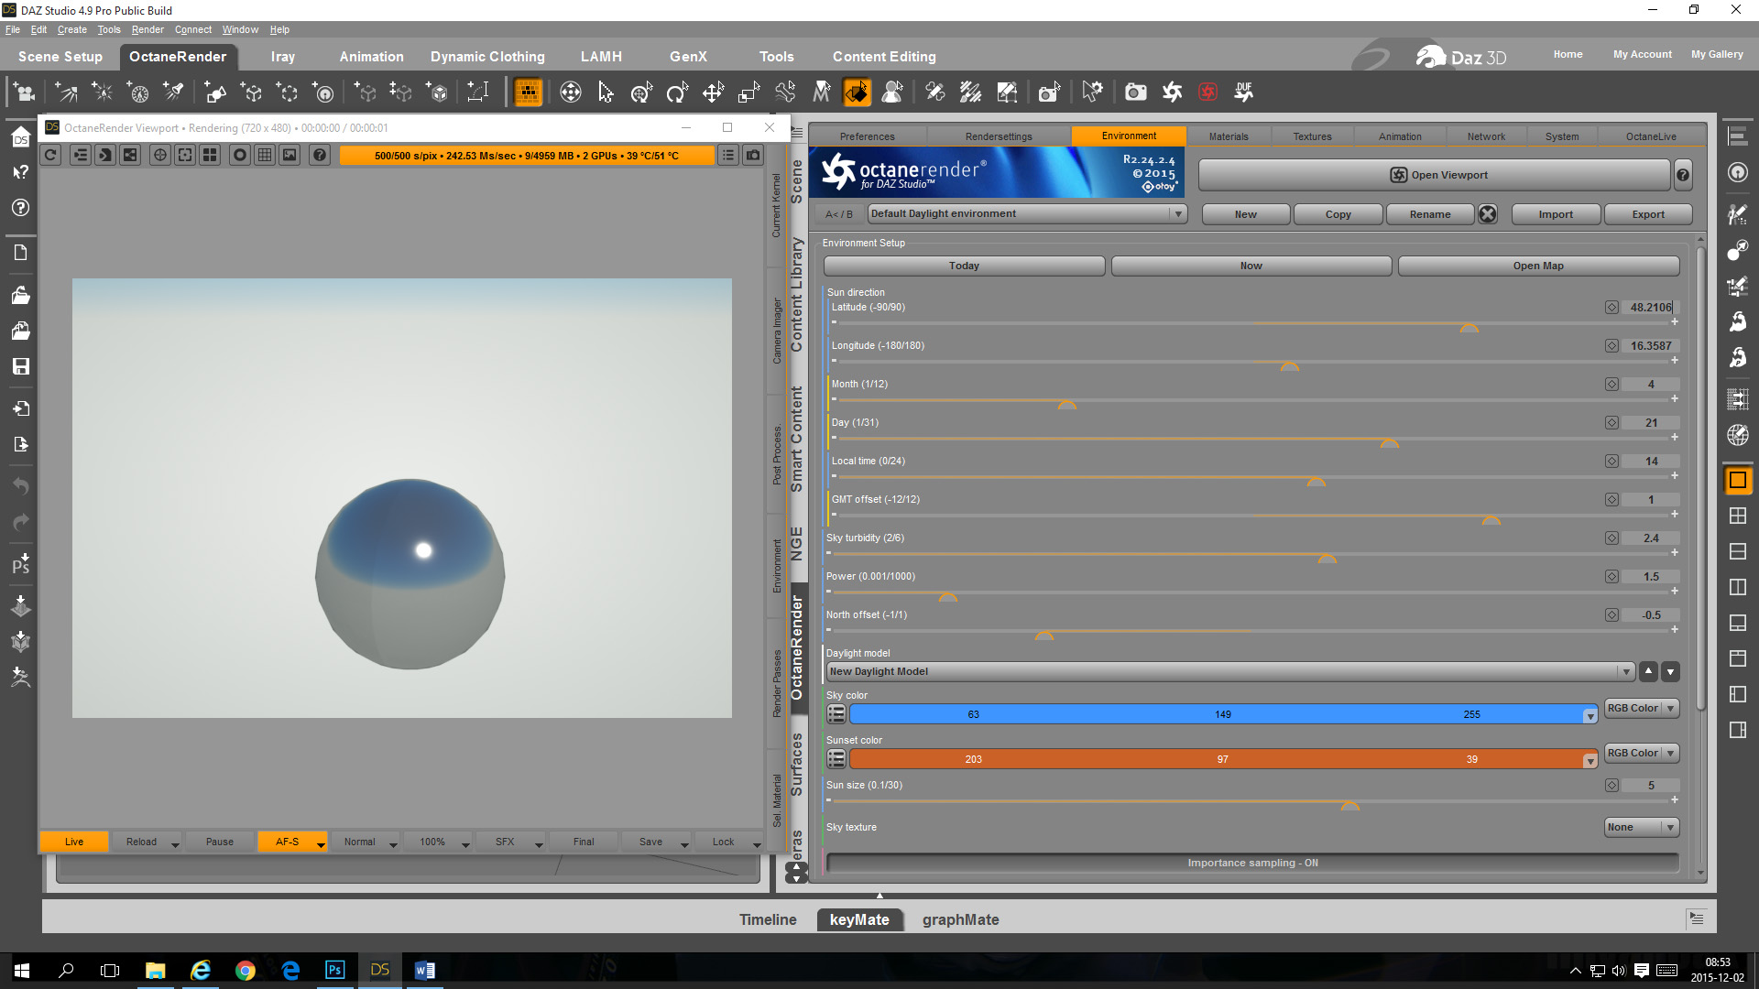Switch to the Rendersettings tab
Screen dimensions: 1759x989
point(999,136)
